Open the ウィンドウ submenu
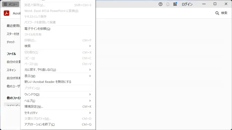This screenshot has width=232, height=130. click(58, 94)
